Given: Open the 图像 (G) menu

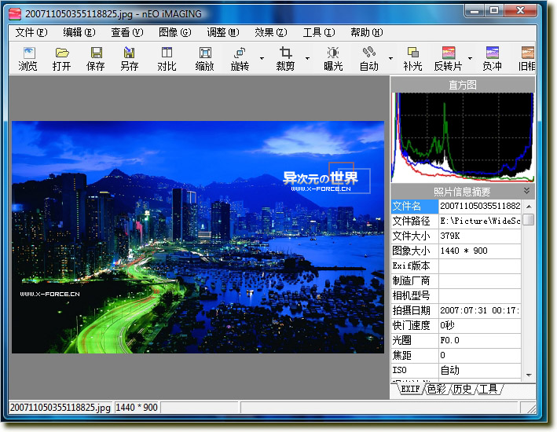Looking at the screenshot, I should point(174,33).
